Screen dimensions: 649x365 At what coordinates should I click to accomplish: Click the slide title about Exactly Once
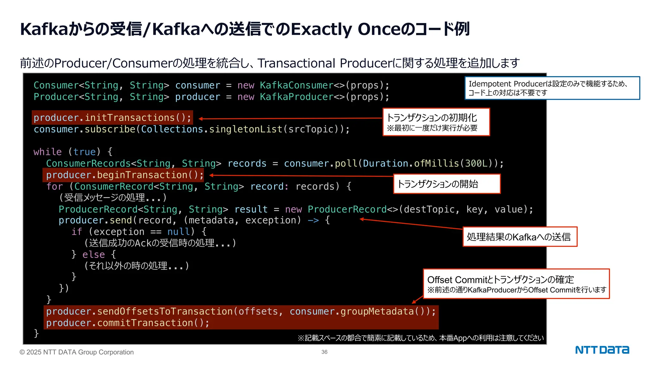[245, 29]
